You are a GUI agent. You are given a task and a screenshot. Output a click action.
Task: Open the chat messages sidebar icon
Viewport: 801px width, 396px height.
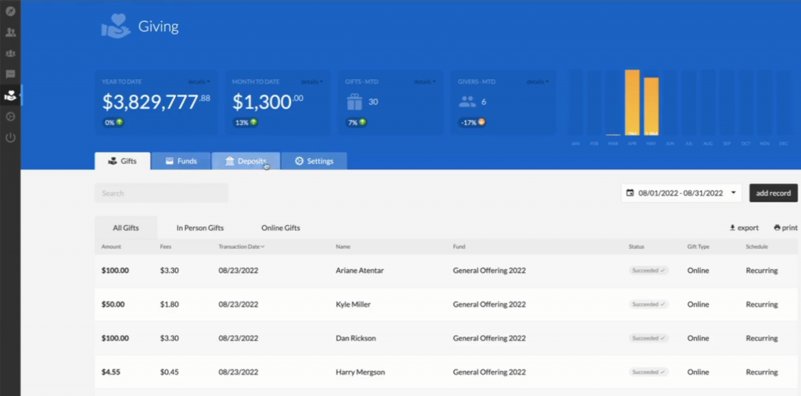[x=10, y=74]
